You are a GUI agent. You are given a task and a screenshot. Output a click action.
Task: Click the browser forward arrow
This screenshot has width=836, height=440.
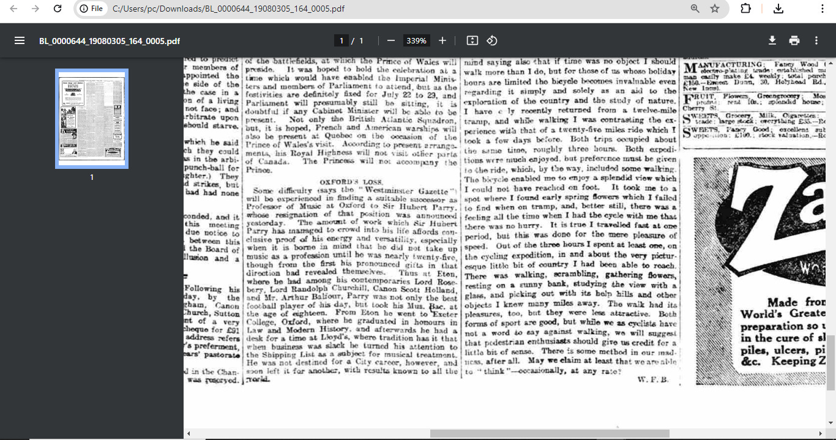tap(35, 9)
